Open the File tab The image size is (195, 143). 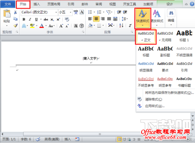click(8, 4)
